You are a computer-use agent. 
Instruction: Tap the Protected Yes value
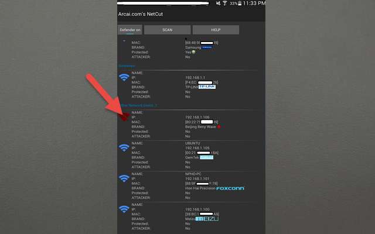[188, 52]
